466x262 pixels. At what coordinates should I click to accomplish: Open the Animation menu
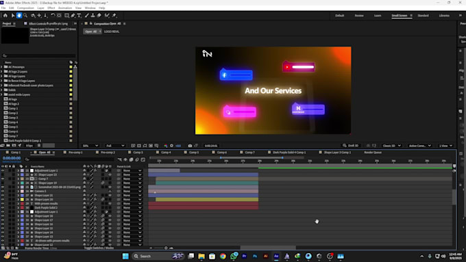tap(65, 8)
